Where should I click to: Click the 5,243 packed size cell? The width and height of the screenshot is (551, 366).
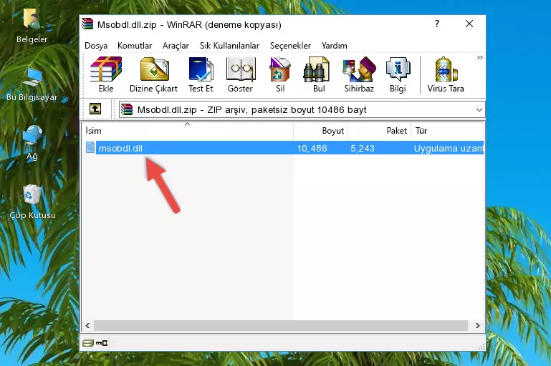point(363,148)
